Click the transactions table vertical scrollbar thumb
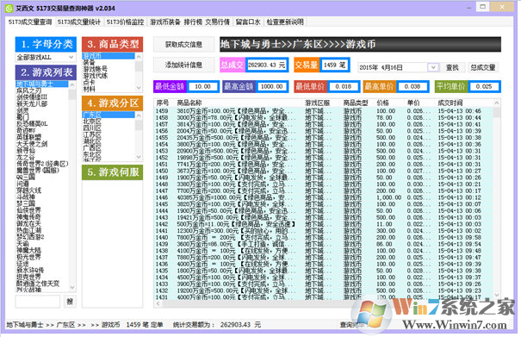 497,112
